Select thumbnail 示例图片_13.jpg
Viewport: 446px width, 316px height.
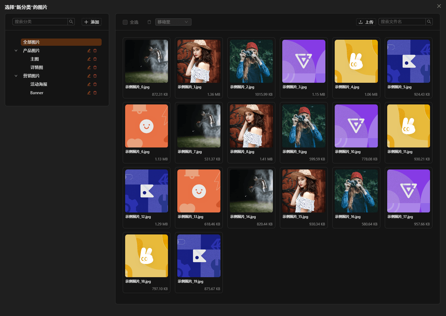tap(199, 191)
